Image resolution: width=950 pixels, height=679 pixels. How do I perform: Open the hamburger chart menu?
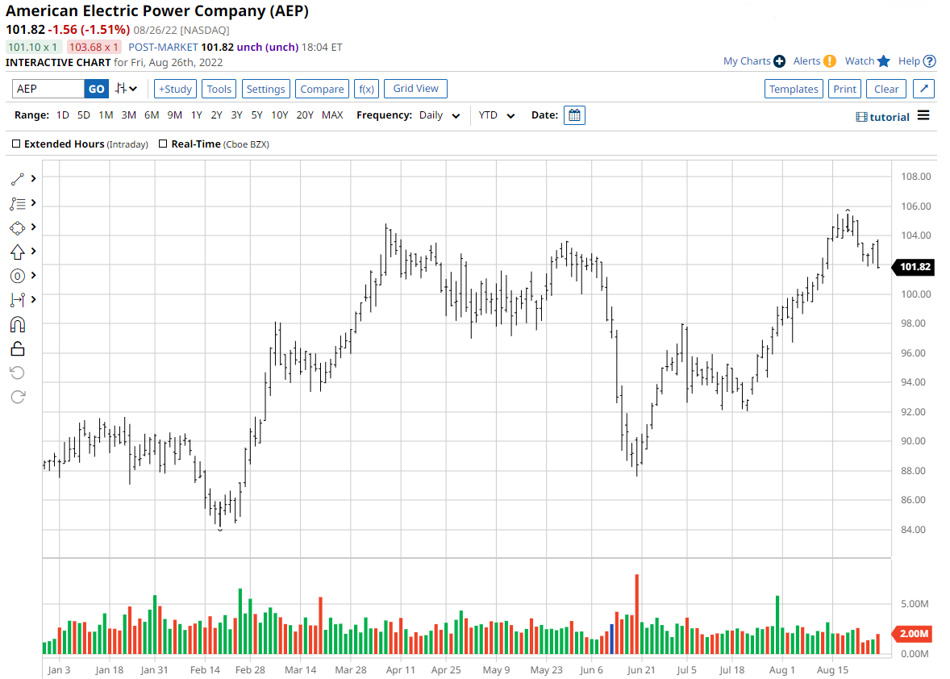click(x=923, y=115)
